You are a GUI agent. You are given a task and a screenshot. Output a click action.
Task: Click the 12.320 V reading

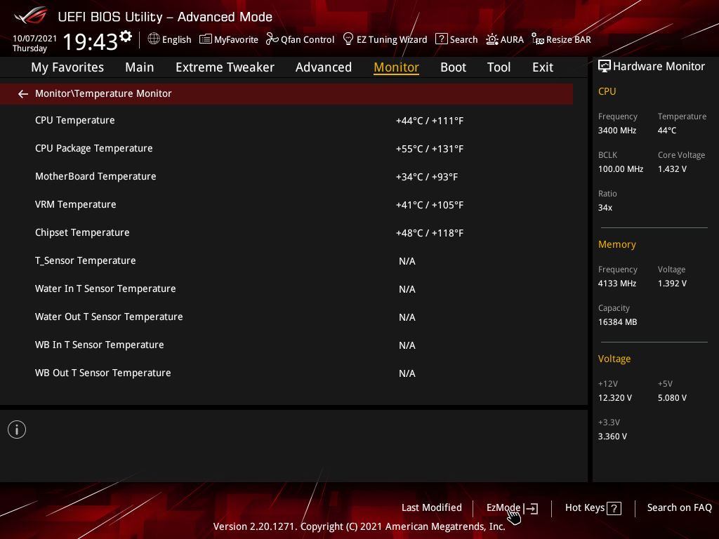click(x=615, y=398)
